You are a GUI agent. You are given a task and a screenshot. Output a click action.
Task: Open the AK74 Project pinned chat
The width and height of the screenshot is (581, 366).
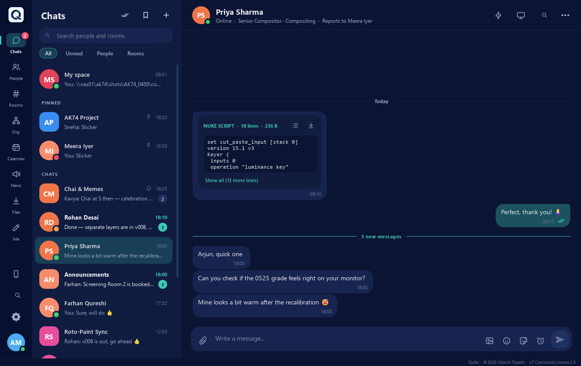104,122
